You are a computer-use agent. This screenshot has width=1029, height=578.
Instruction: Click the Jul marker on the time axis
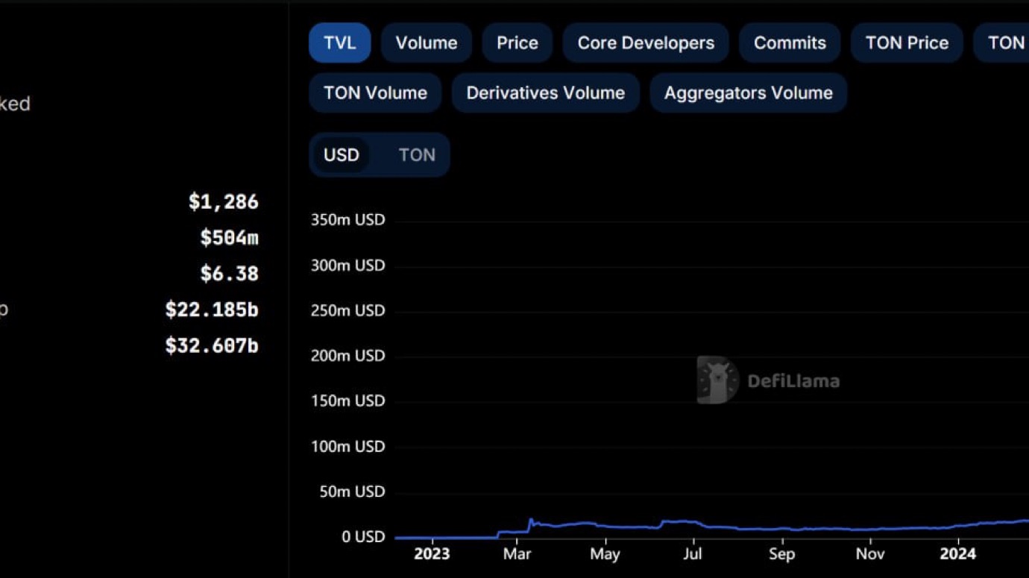tap(693, 554)
